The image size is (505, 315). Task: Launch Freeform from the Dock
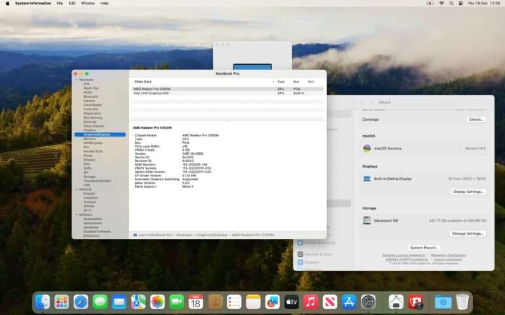tap(272, 302)
